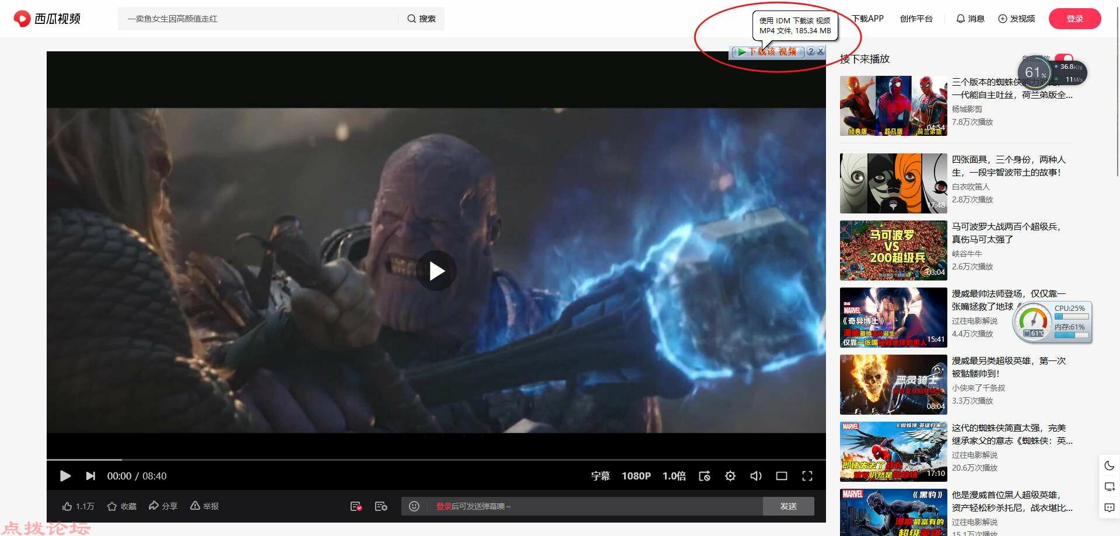Open the 1.0倍 playback speed menu
1120x536 pixels.
(674, 476)
